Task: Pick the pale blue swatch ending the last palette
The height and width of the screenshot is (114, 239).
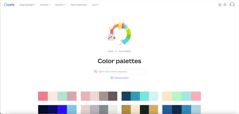Action: tap(196, 109)
